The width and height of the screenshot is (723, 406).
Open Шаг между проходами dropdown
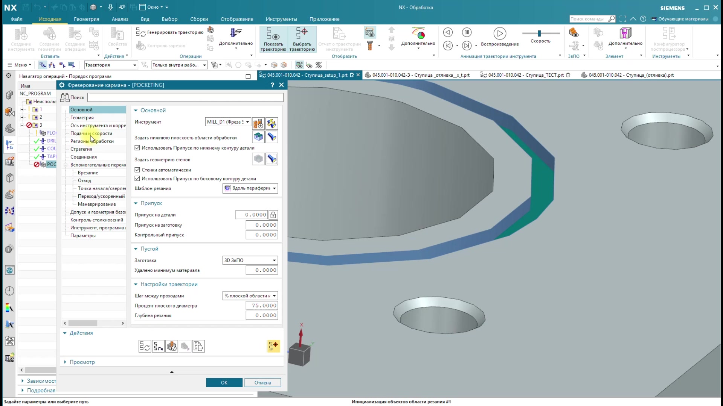click(250, 296)
